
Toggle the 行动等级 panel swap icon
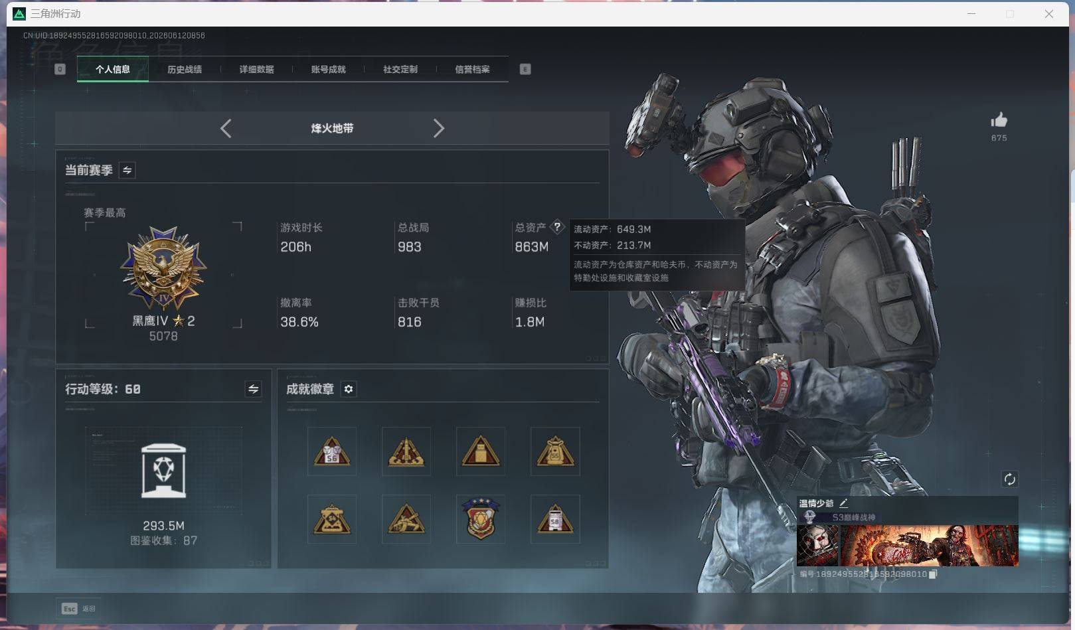click(x=253, y=389)
